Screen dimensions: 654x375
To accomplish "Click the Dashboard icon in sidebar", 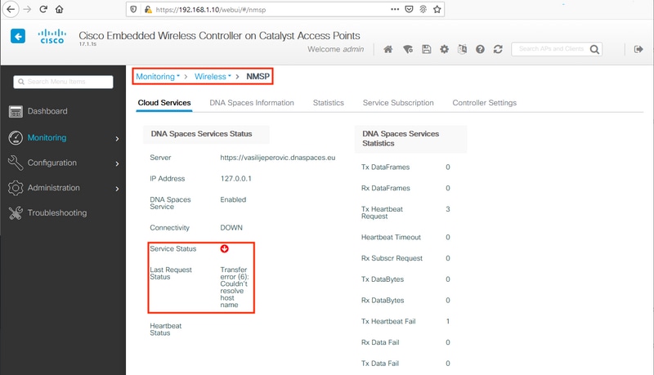I will 16,111.
